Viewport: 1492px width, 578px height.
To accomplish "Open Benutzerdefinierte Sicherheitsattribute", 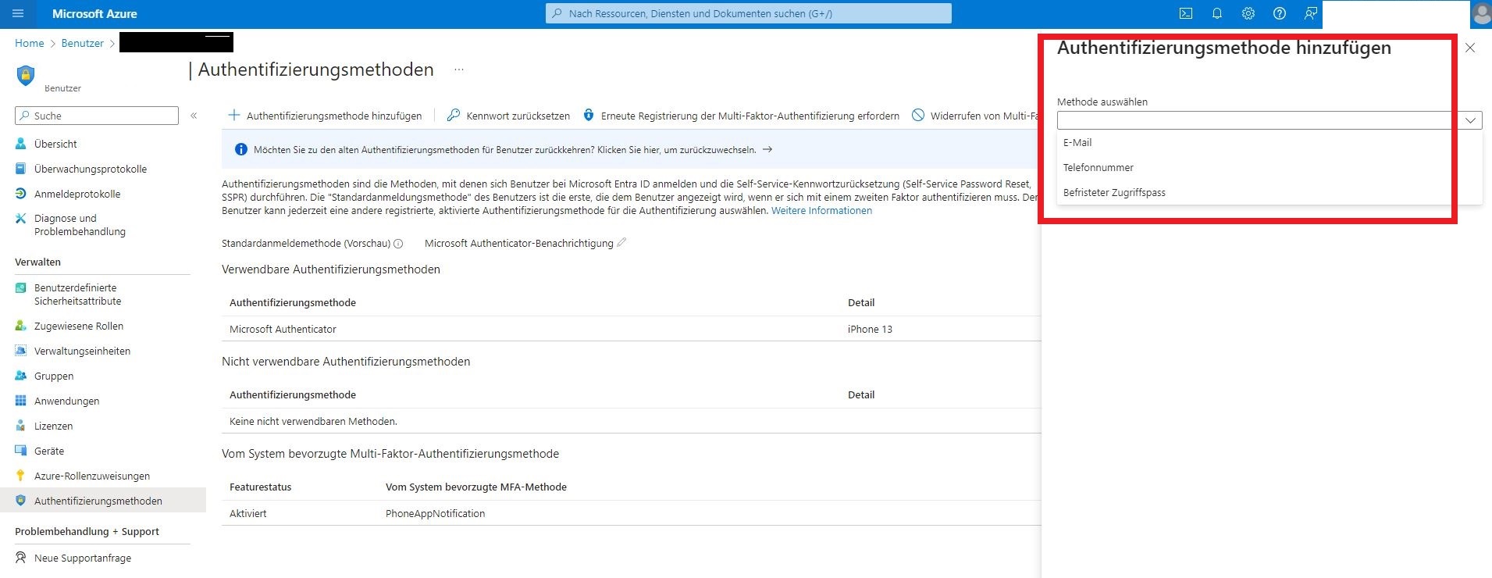I will (x=77, y=294).
